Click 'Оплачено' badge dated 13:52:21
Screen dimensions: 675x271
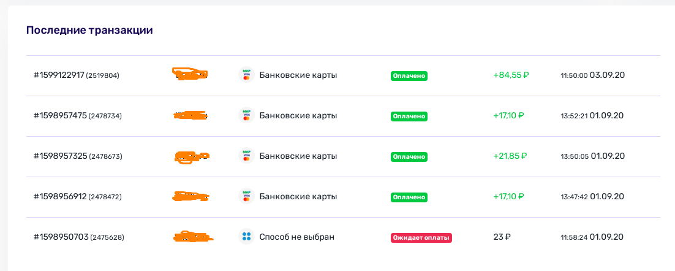[409, 116]
